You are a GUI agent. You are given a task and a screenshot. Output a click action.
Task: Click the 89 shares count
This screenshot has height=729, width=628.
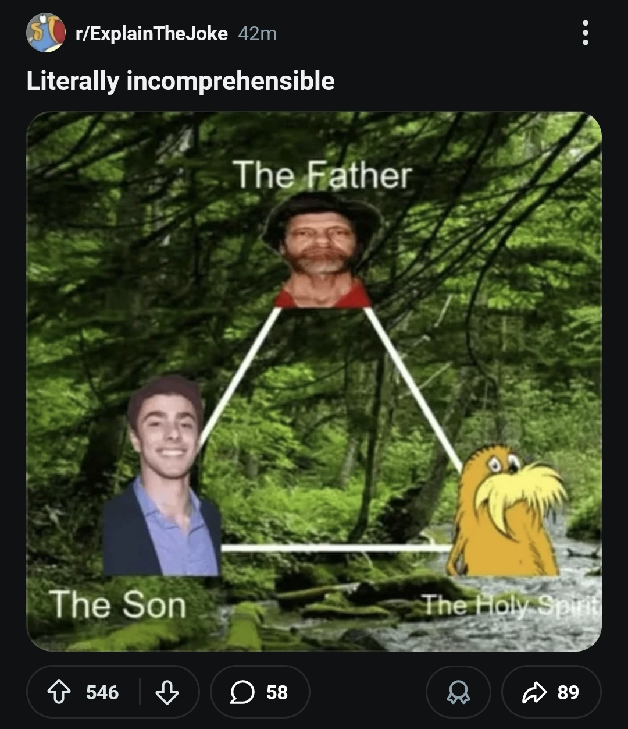(568, 692)
